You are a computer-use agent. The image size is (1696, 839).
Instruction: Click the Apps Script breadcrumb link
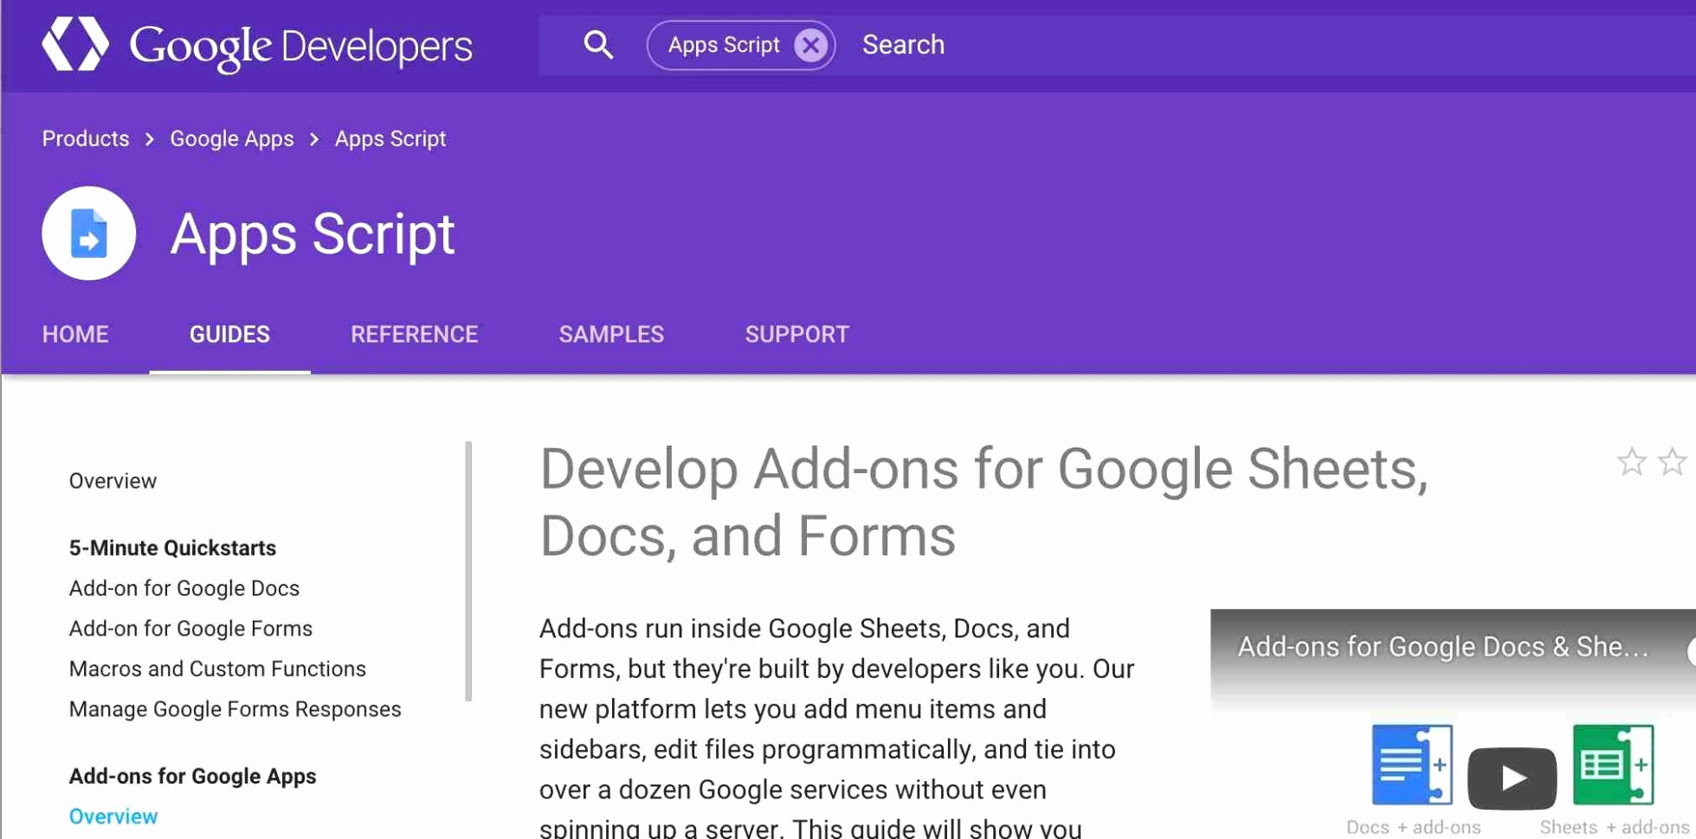click(x=390, y=138)
